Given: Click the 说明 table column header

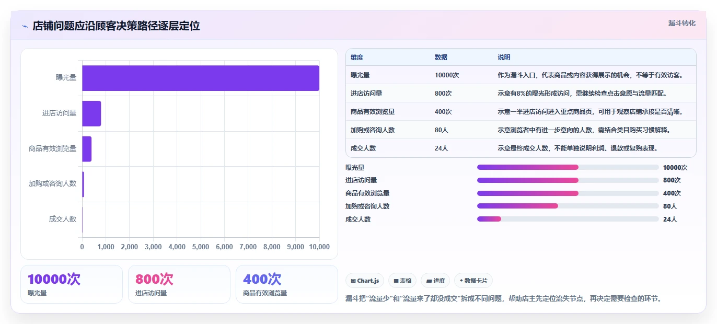Looking at the screenshot, I should tap(504, 57).
